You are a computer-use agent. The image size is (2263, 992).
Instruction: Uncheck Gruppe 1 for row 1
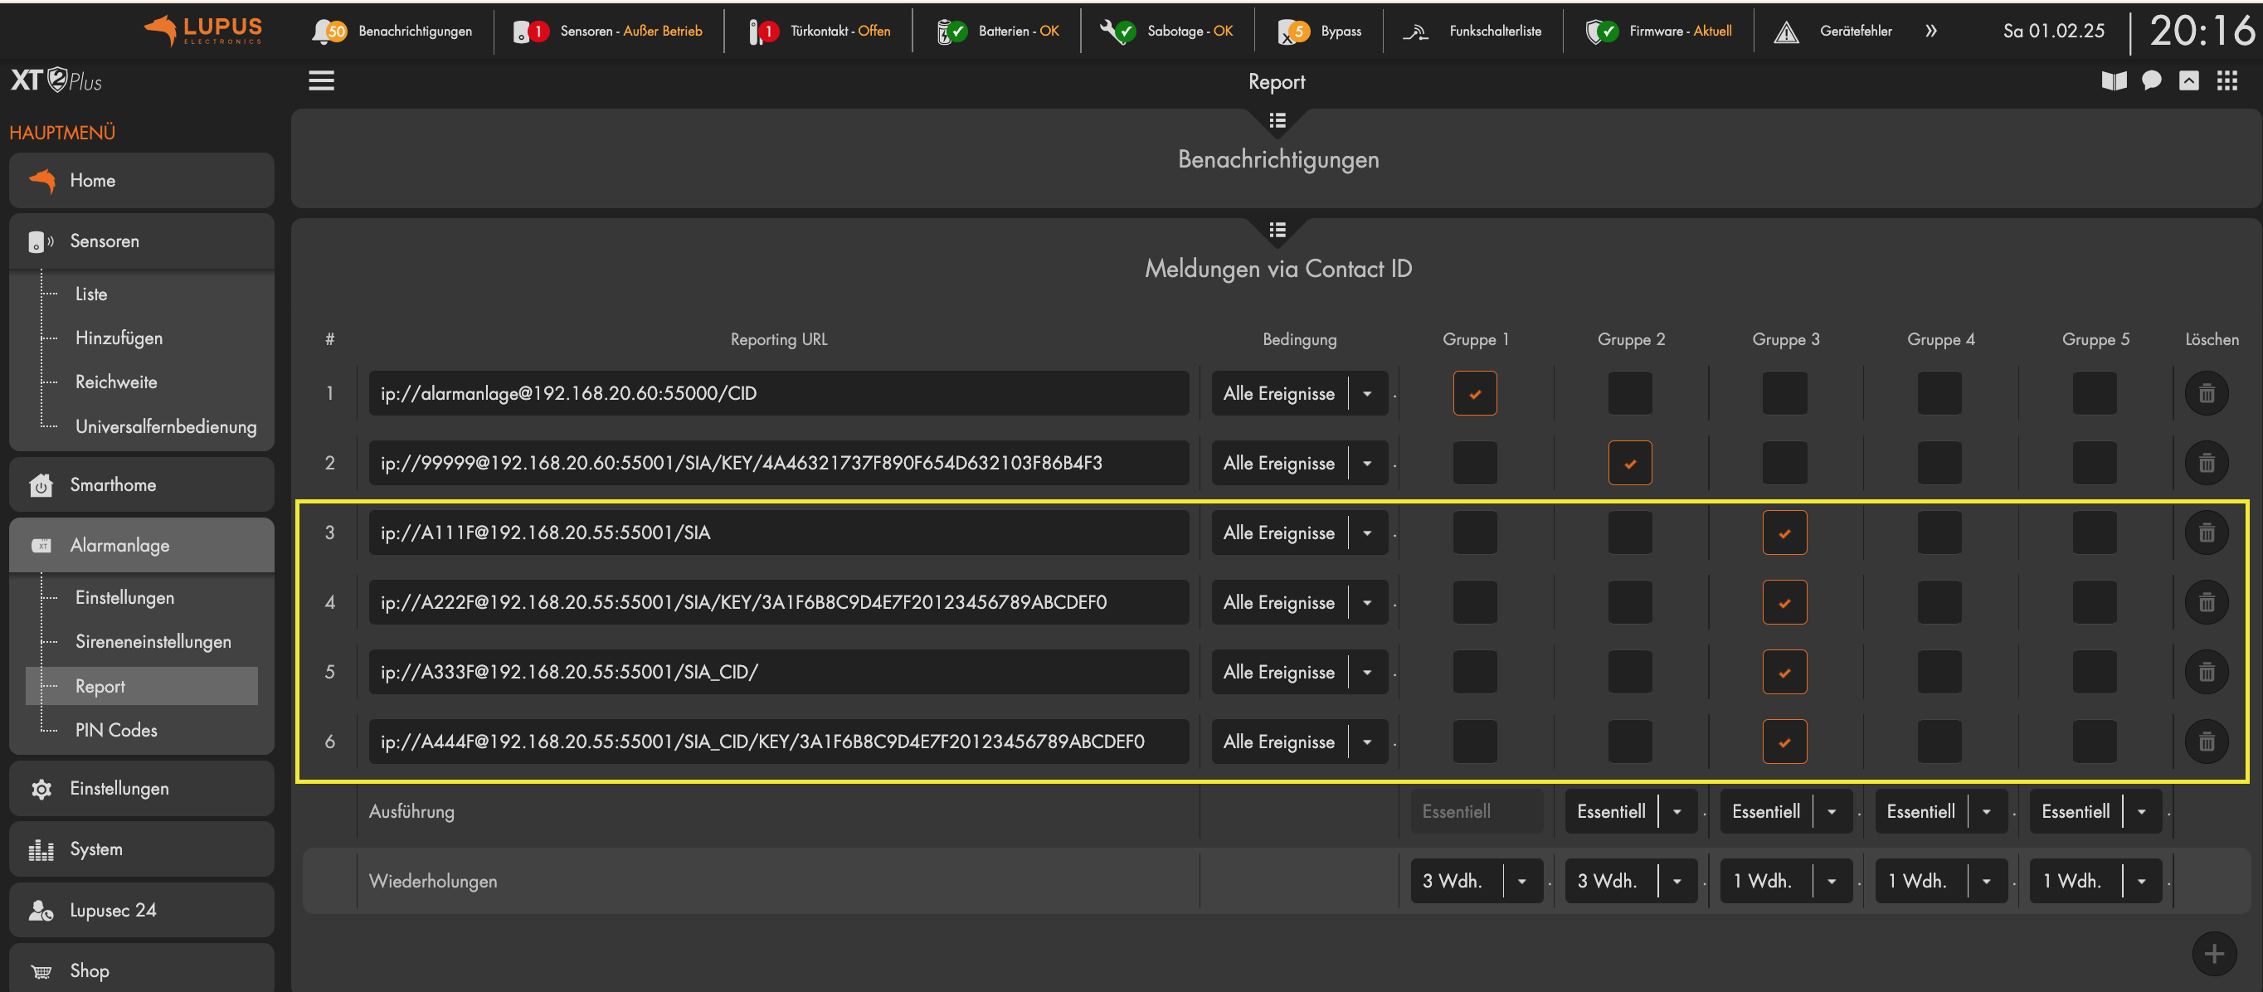1474,393
